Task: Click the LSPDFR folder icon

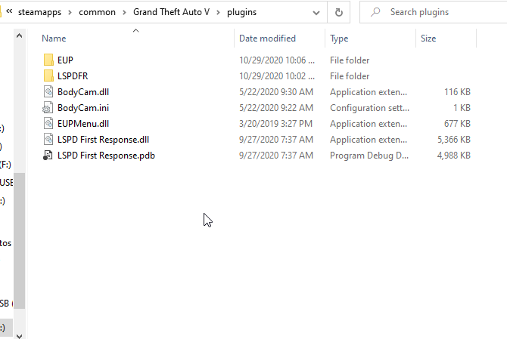Action: (x=48, y=76)
